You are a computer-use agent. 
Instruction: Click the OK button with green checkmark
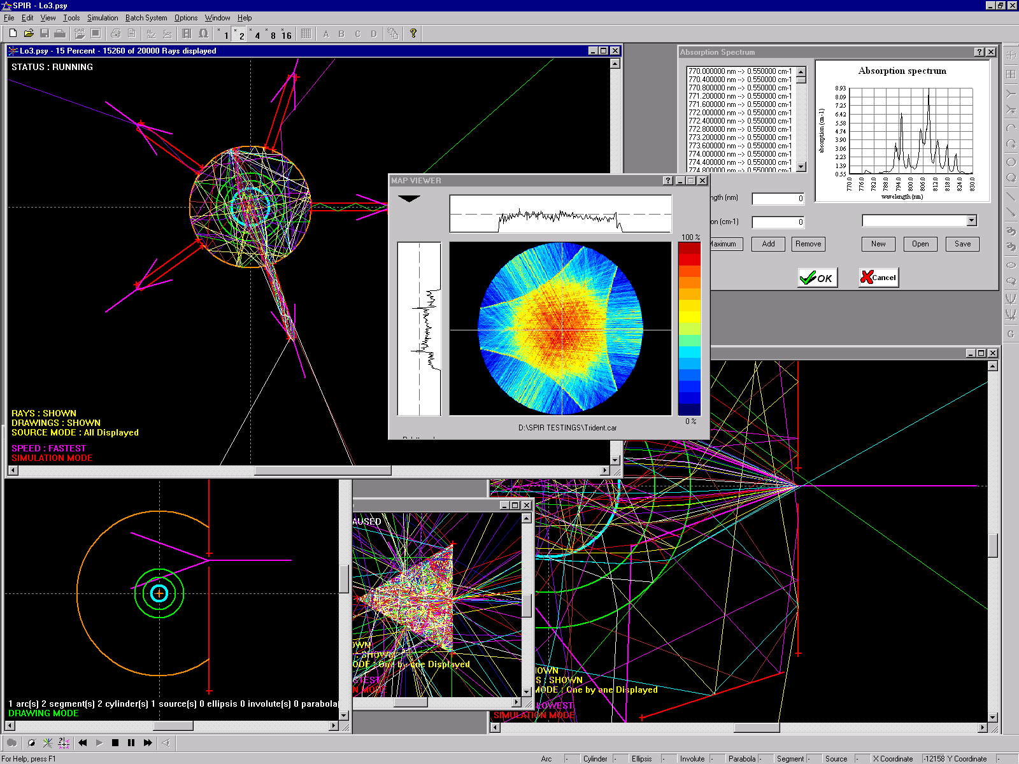[817, 278]
